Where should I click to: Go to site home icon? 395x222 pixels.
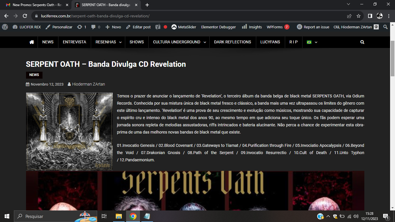pyautogui.click(x=32, y=42)
